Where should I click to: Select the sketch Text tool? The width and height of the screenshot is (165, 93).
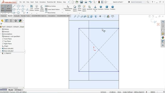pos(27,9)
